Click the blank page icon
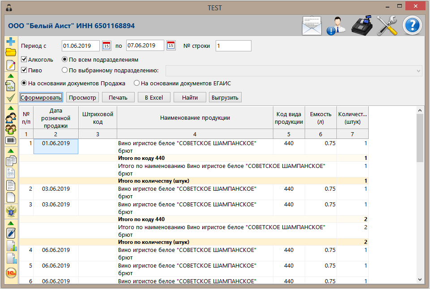 tap(11, 197)
